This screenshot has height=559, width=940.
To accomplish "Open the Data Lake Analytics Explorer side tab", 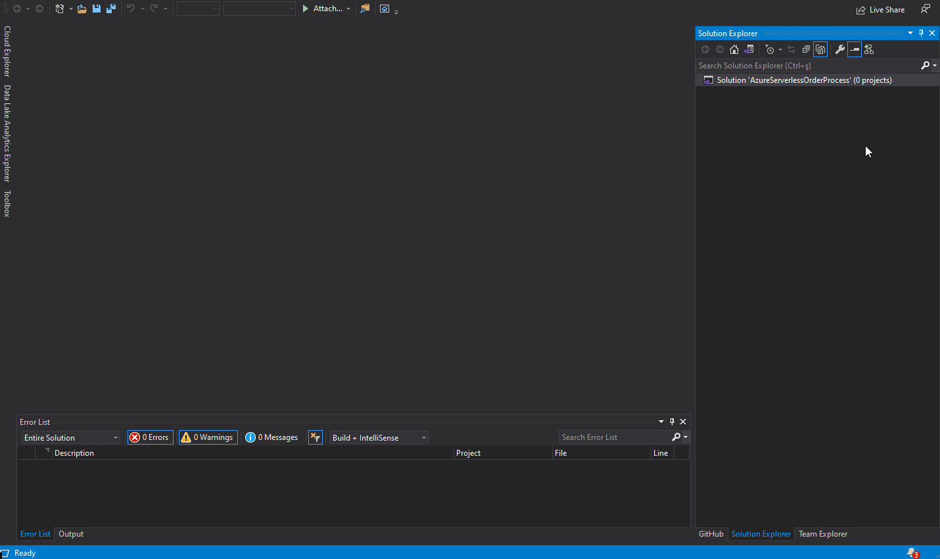I will [x=7, y=134].
